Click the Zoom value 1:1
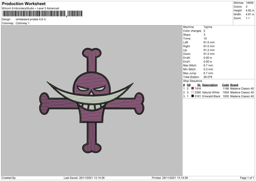The width and height of the screenshot is (256, 181). click(x=247, y=18)
